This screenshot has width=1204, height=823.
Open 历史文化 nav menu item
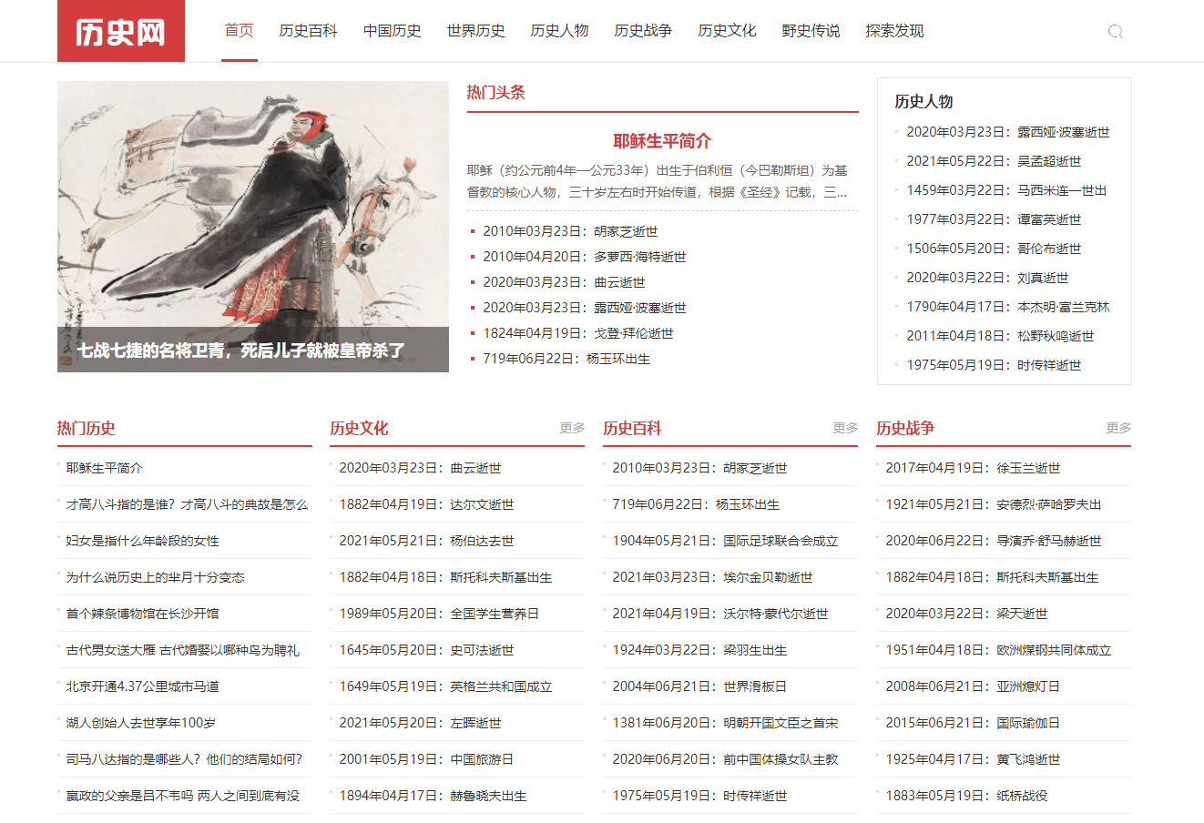[727, 31]
